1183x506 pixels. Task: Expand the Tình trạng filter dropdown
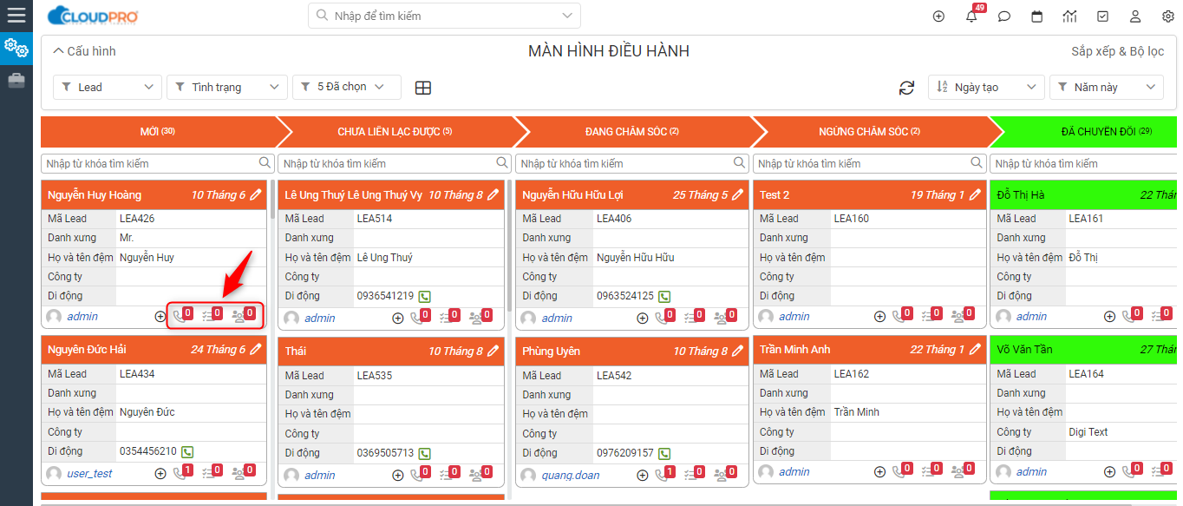[x=226, y=87]
